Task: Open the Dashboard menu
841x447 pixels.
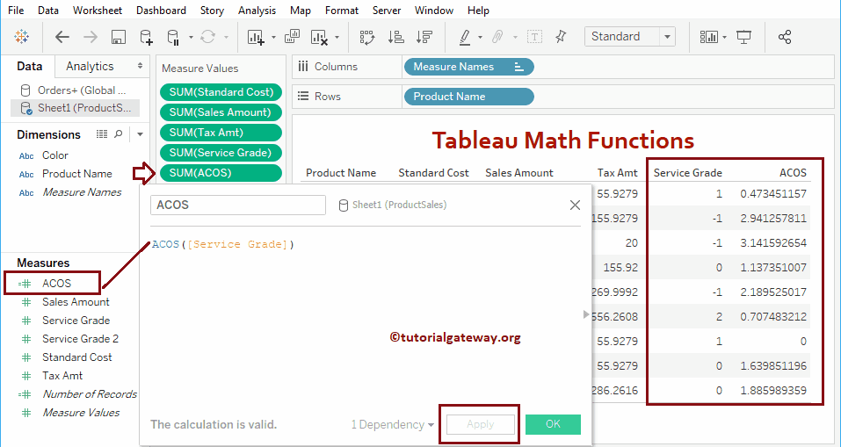Action: click(x=161, y=11)
